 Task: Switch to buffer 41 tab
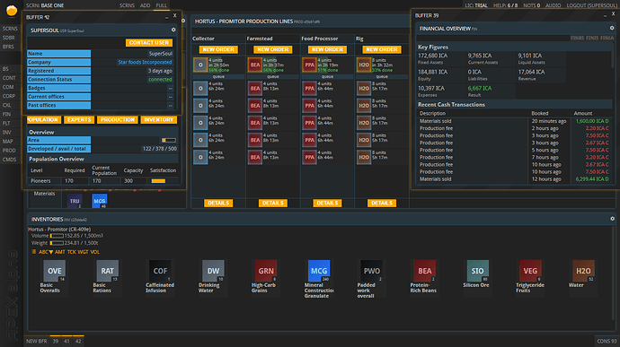coord(66,341)
